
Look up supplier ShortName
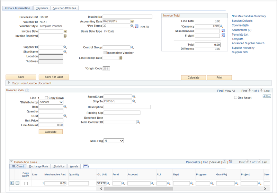pos(65,52)
